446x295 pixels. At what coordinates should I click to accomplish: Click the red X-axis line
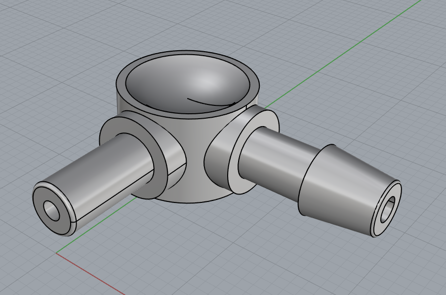[91, 274]
